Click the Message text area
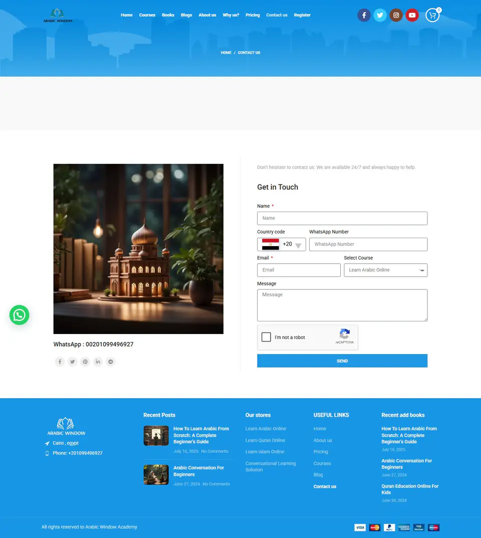Image resolution: width=481 pixels, height=538 pixels. point(342,305)
